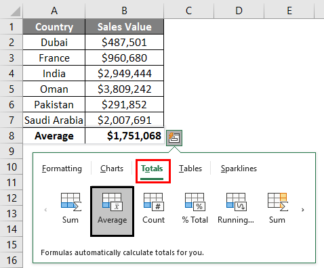The width and height of the screenshot is (324, 268).
Task: Select row 8 header
Action: [x=12, y=135]
